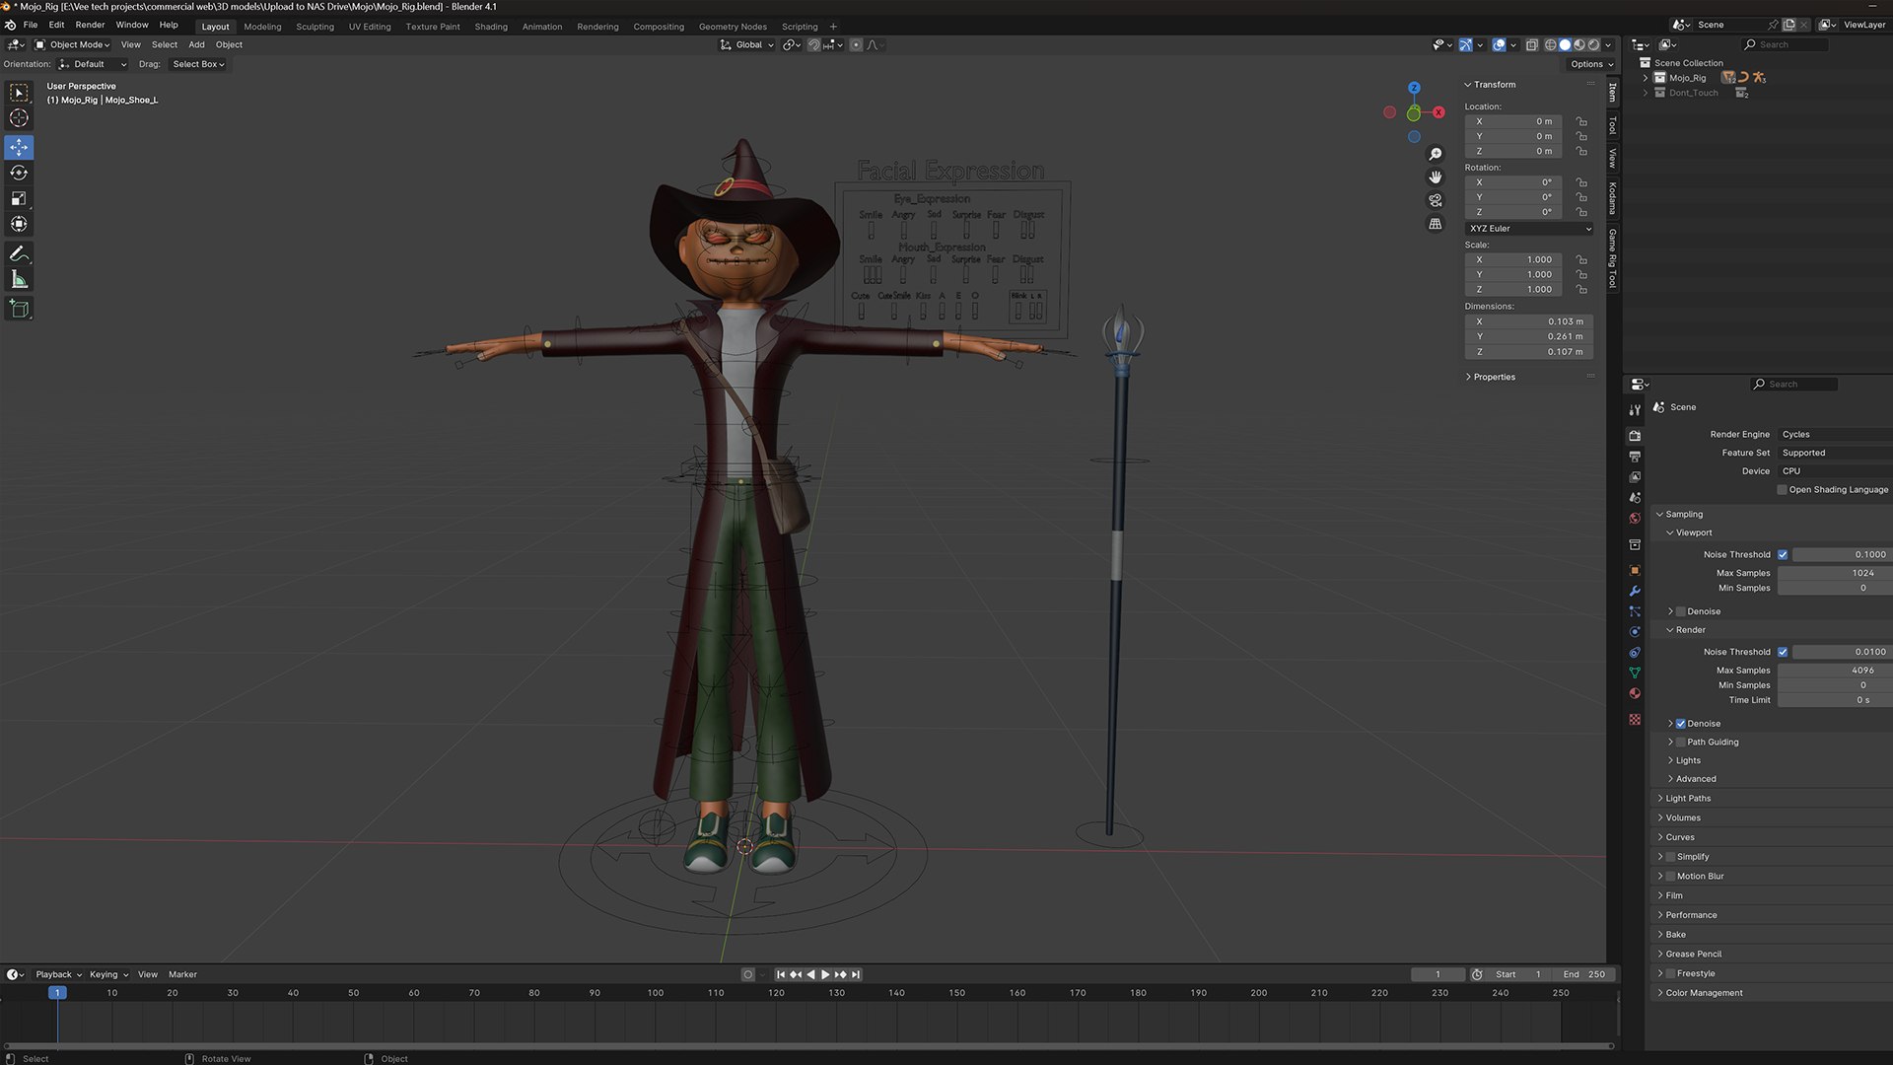
Task: Open World properties tab icon
Action: (1635, 518)
